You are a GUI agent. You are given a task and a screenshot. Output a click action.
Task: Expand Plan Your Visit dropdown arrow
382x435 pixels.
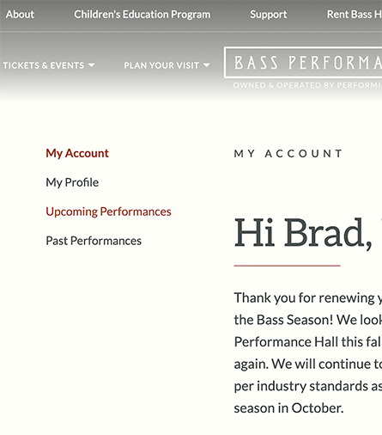206,65
